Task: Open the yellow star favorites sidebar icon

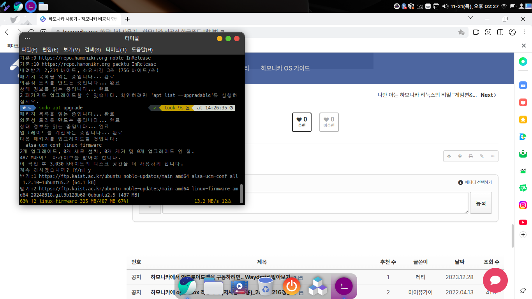Action: pos(523,120)
